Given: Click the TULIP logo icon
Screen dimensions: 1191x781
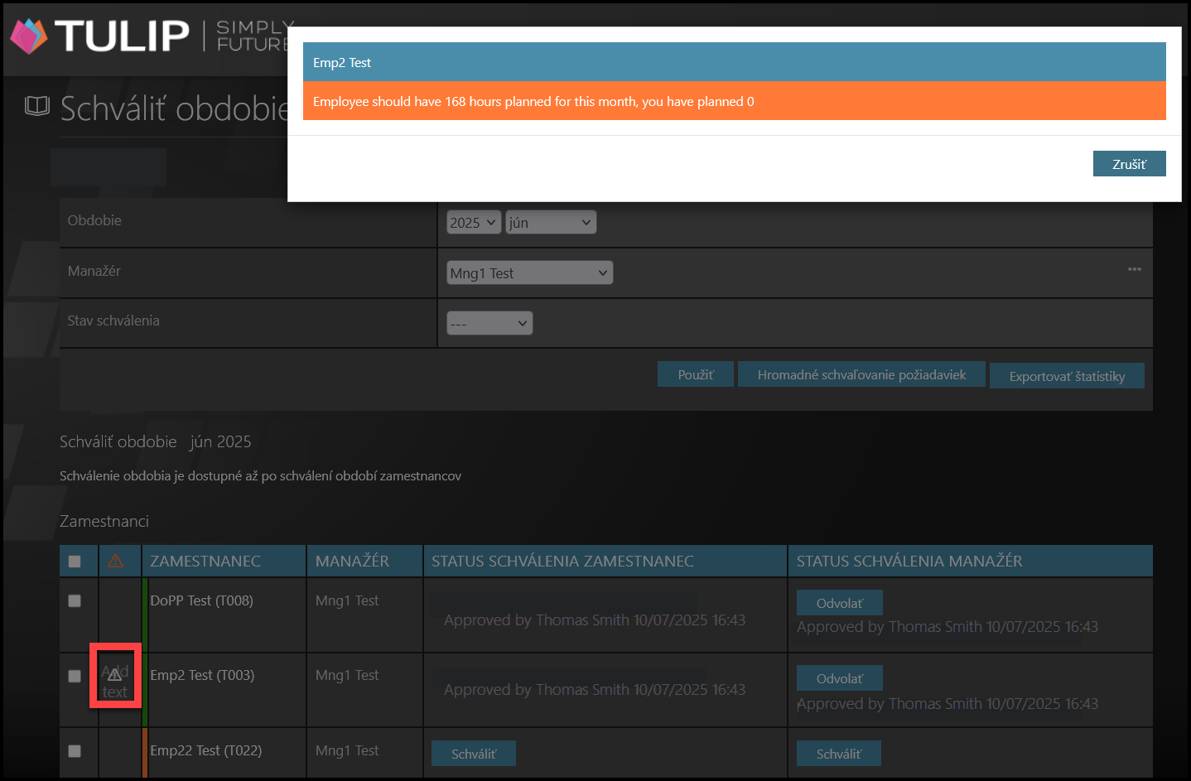Looking at the screenshot, I should click(x=29, y=36).
